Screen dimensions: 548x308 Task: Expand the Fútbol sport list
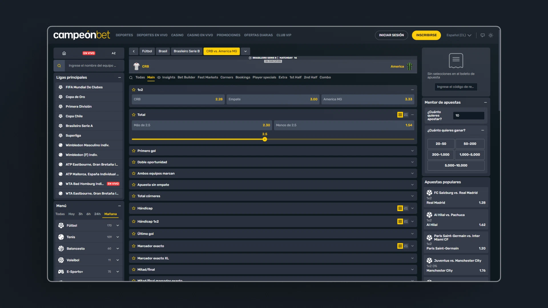(118, 226)
